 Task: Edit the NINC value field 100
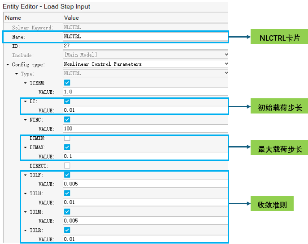[x=146, y=128]
